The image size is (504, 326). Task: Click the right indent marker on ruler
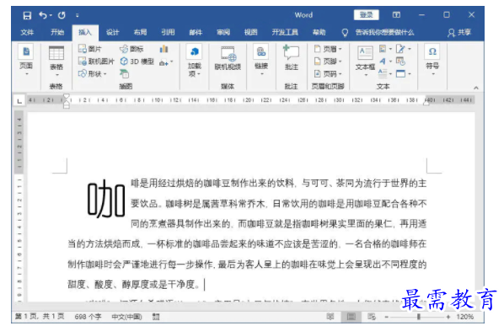pos(426,103)
